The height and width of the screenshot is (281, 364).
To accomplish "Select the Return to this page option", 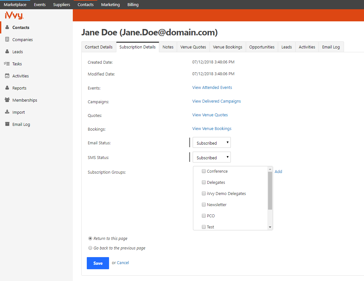I will [x=90, y=238].
